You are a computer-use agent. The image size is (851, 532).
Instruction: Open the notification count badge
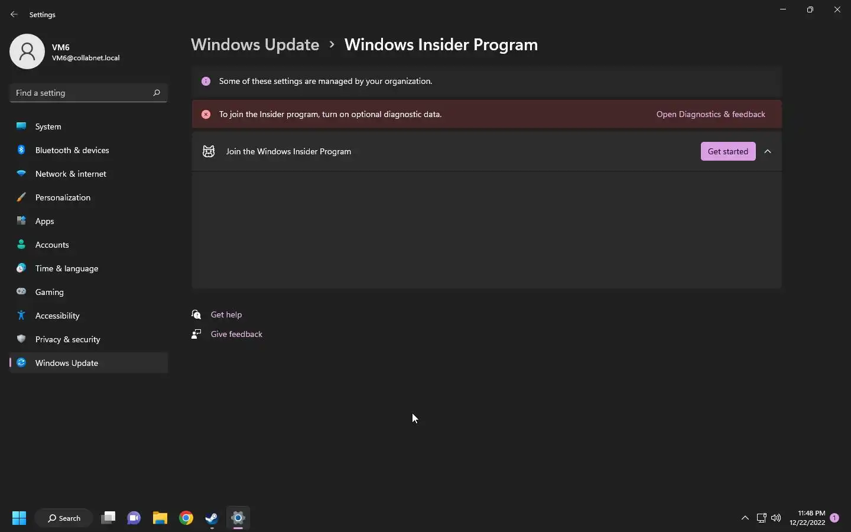[834, 518]
